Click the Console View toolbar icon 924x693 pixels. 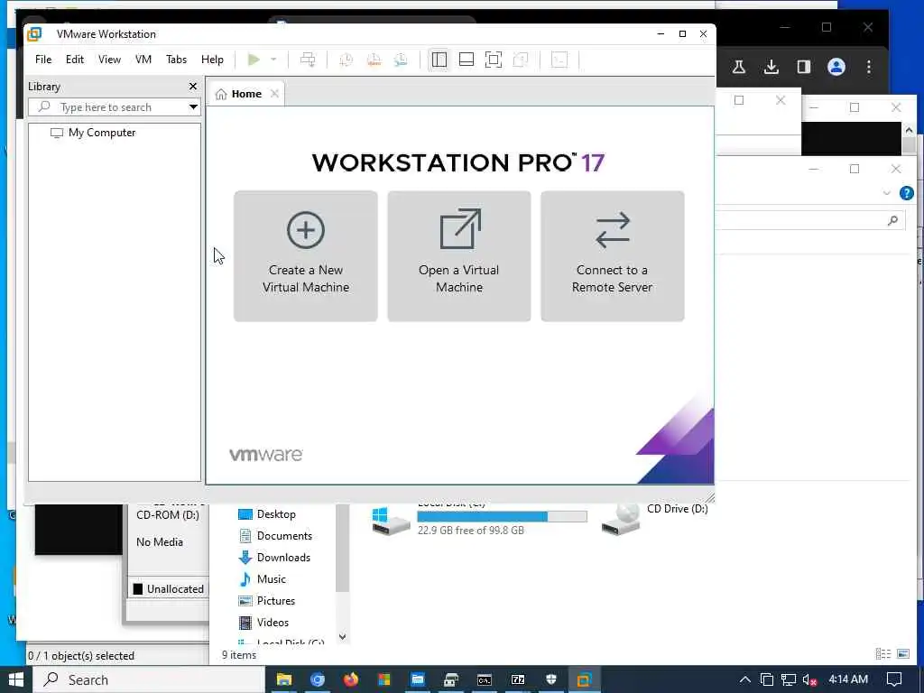pyautogui.click(x=559, y=60)
